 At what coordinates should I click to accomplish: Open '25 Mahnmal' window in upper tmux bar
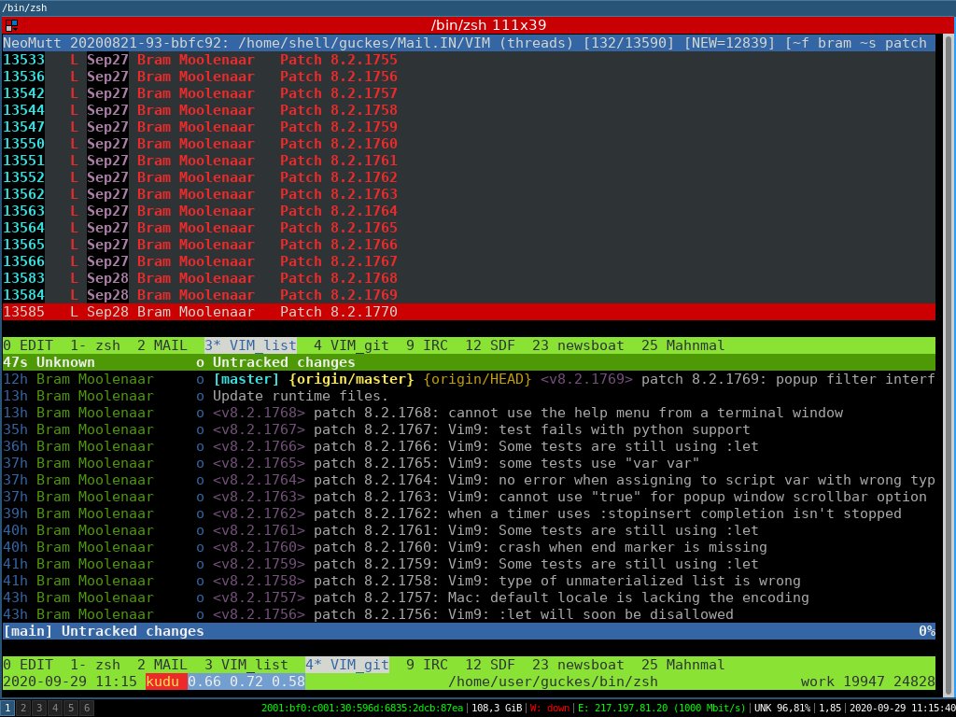(682, 345)
